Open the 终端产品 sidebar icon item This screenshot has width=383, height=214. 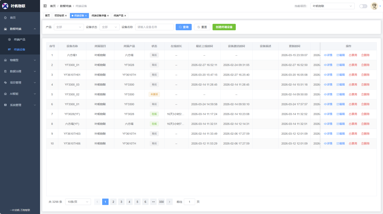10,40
